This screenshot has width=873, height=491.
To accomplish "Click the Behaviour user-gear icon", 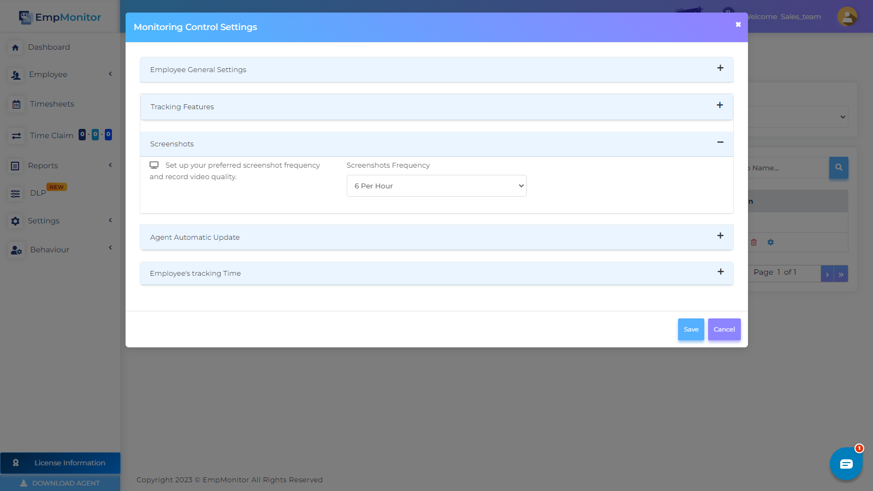I will coord(16,250).
